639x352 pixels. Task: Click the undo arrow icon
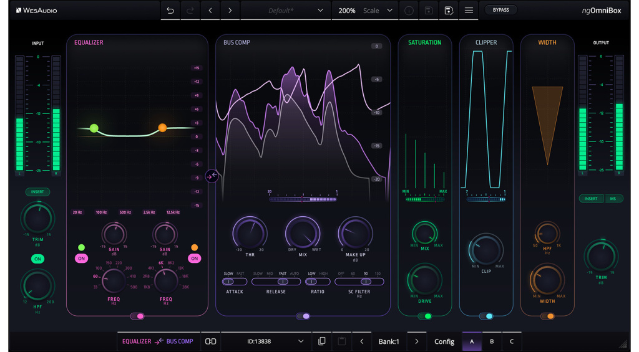pyautogui.click(x=170, y=11)
